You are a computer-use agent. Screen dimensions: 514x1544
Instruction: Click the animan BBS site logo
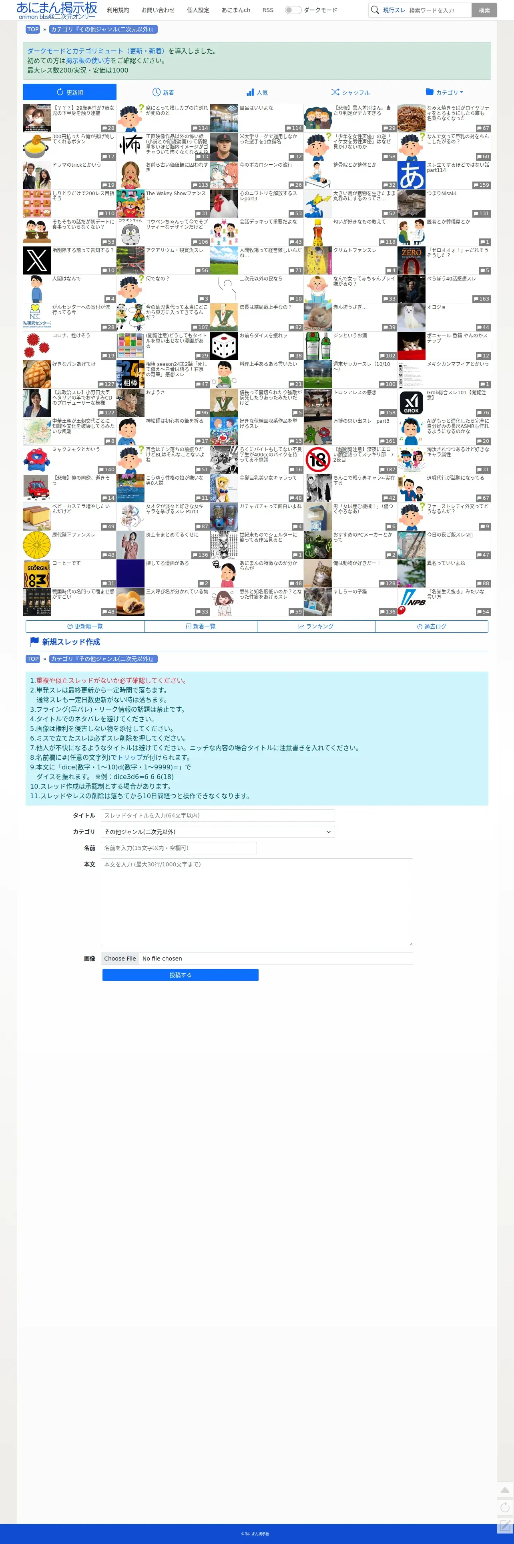pyautogui.click(x=57, y=10)
